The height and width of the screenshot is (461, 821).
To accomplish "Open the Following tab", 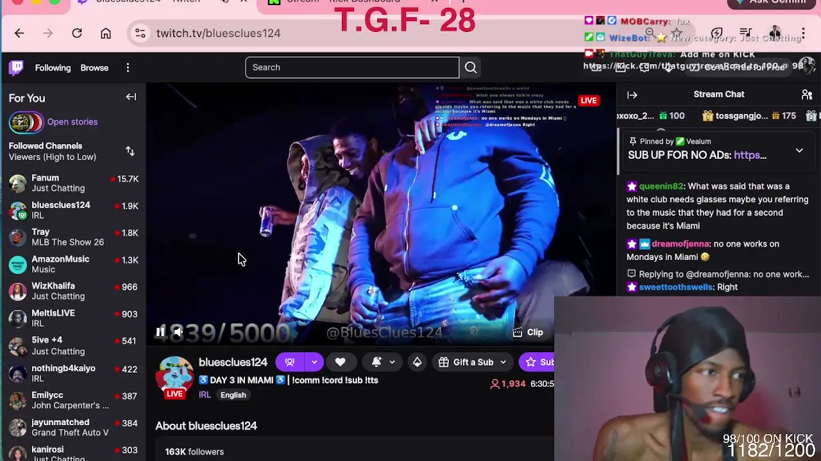I will (53, 67).
